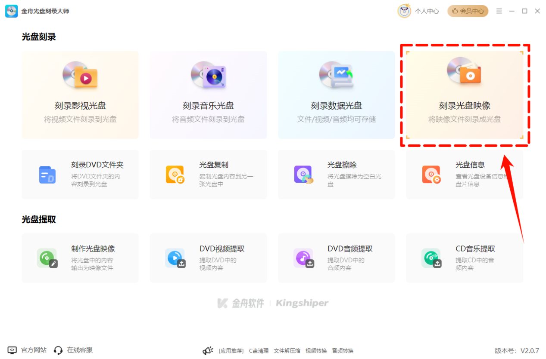Click the description 将视频文件刻录到光盘

click(x=80, y=120)
